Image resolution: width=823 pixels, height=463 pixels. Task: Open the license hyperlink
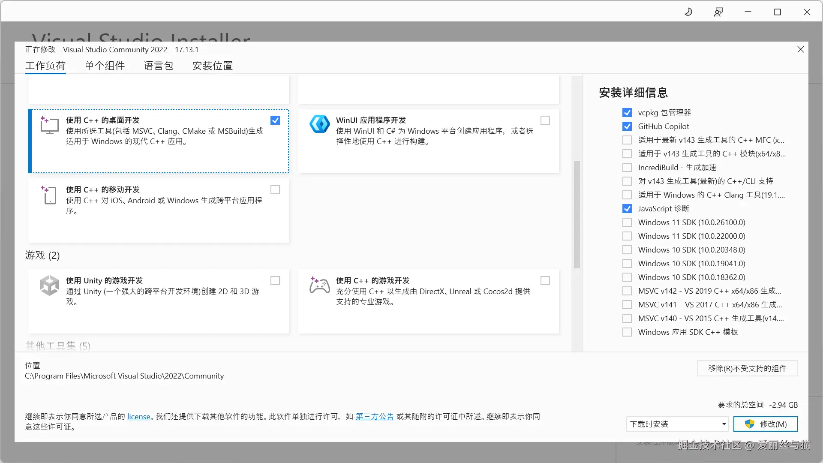point(138,417)
